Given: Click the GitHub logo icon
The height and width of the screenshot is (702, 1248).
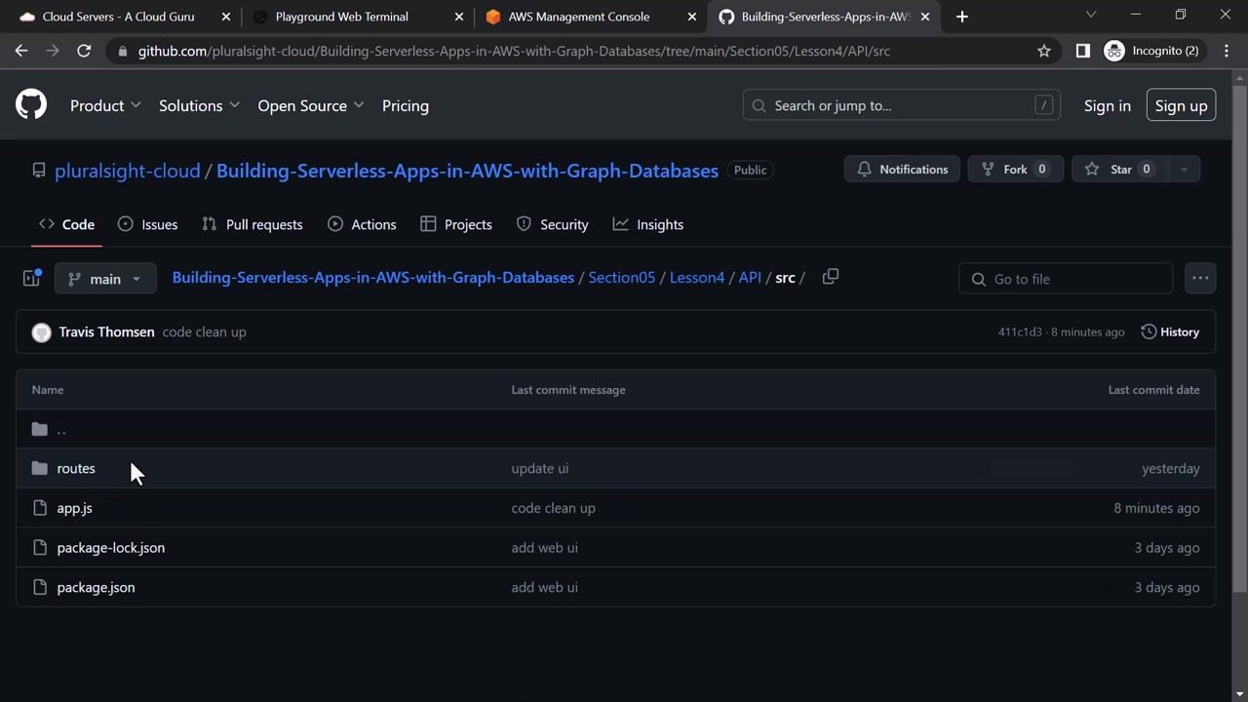Looking at the screenshot, I should coord(31,105).
